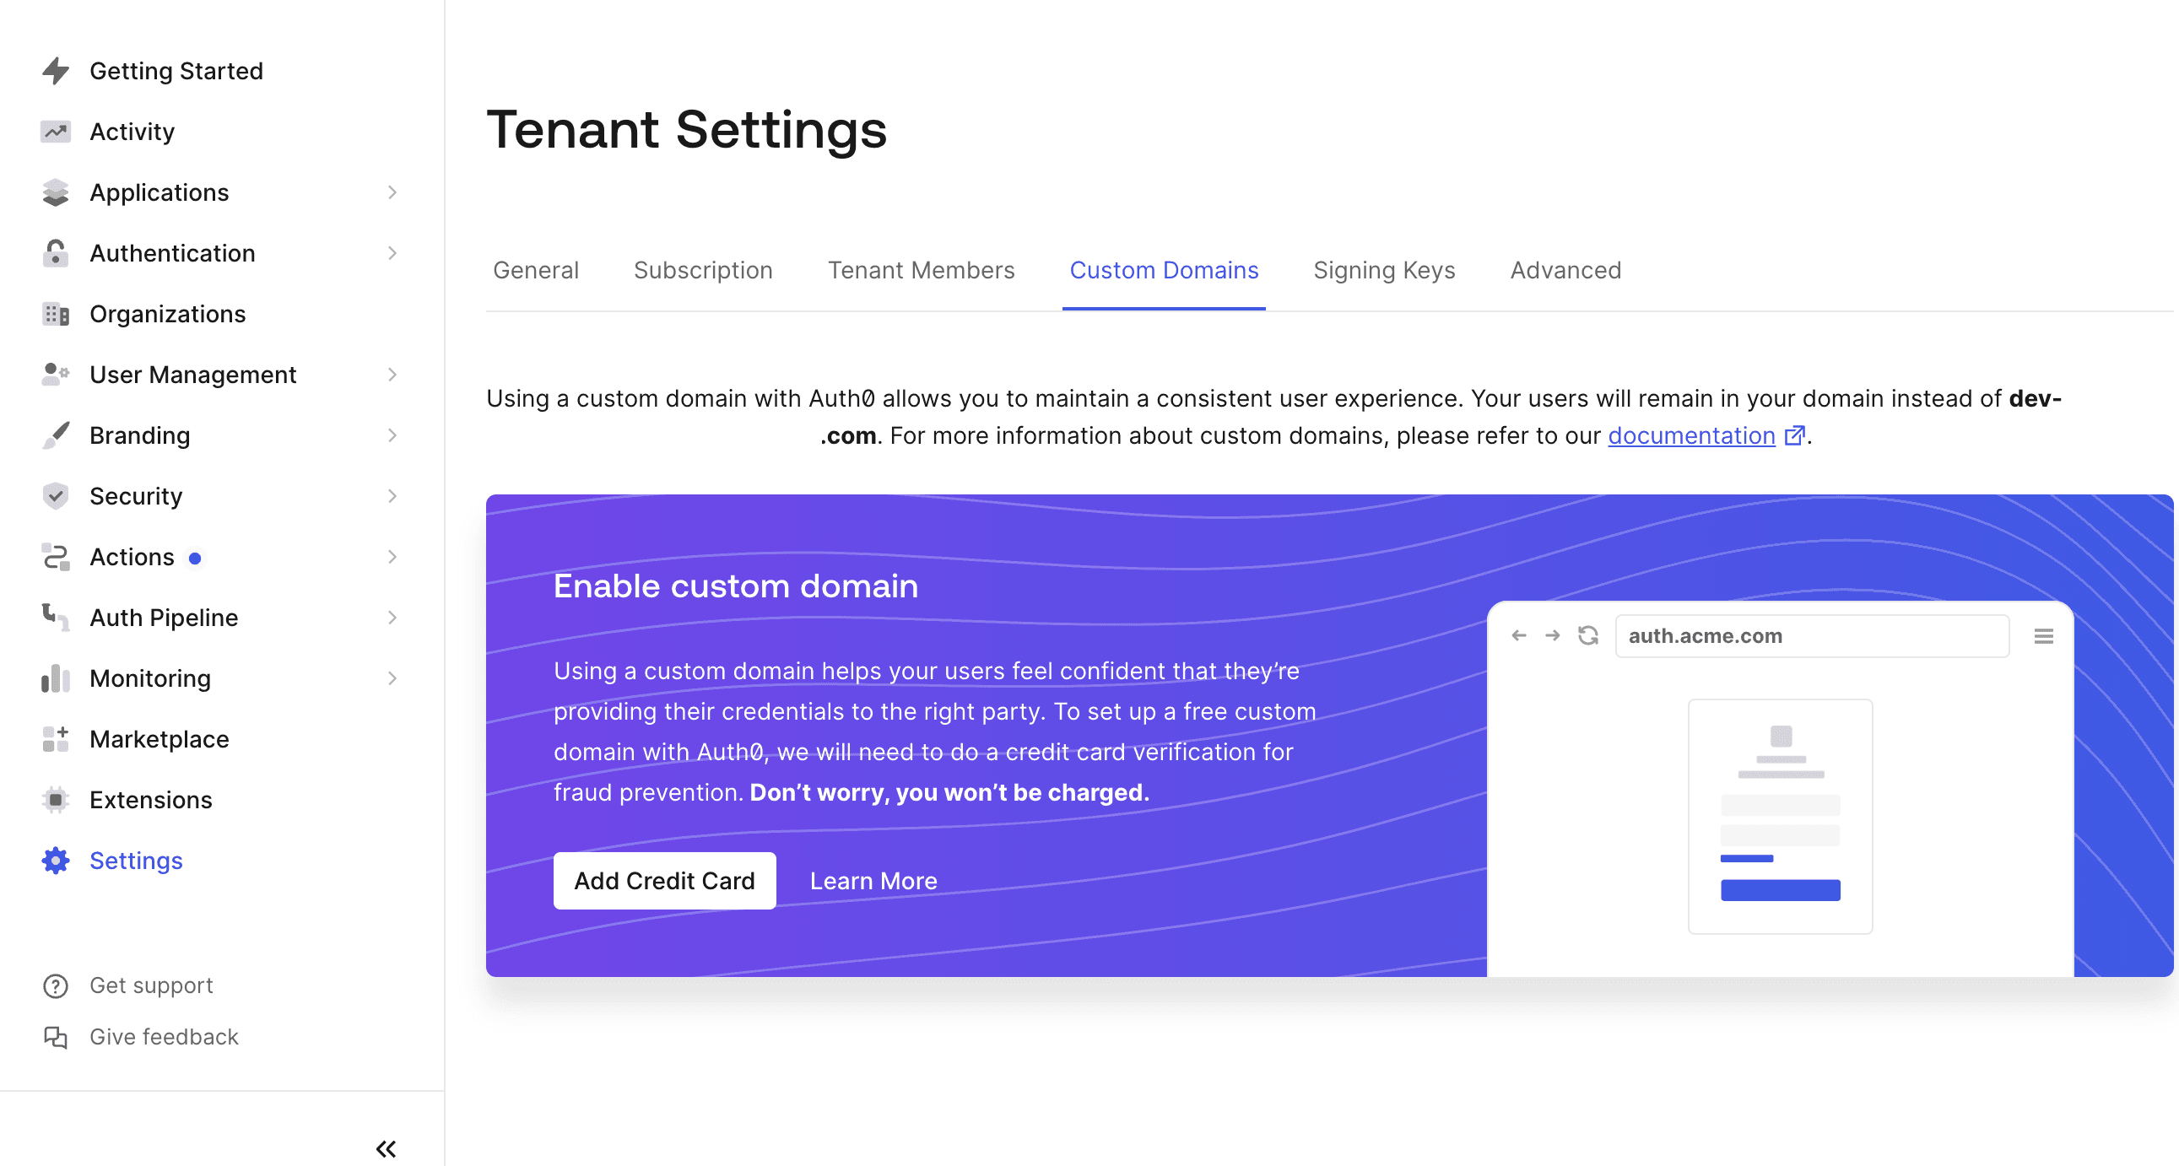Click the Organizations building icon

[56, 315]
